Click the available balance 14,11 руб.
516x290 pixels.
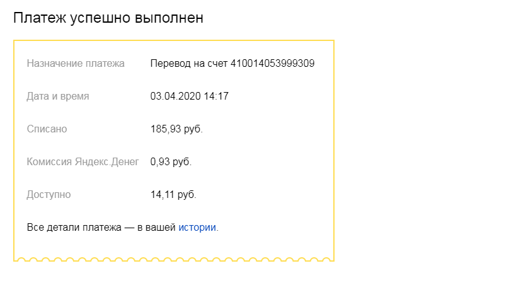173,195
